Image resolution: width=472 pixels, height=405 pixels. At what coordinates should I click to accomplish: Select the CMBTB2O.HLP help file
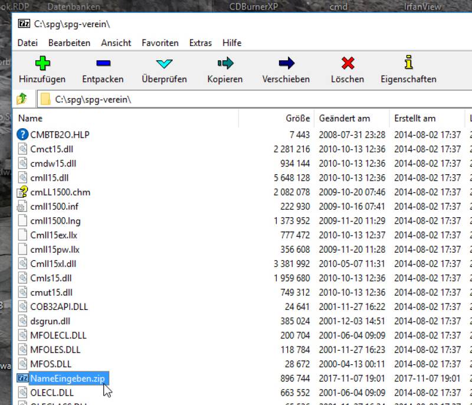(60, 135)
